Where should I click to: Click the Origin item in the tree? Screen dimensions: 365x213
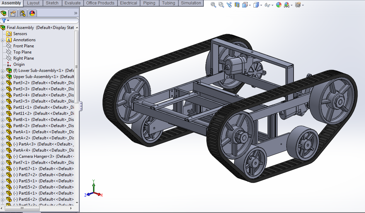19,64
